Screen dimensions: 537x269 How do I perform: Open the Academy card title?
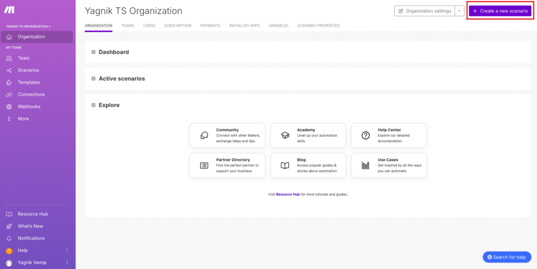pos(306,130)
